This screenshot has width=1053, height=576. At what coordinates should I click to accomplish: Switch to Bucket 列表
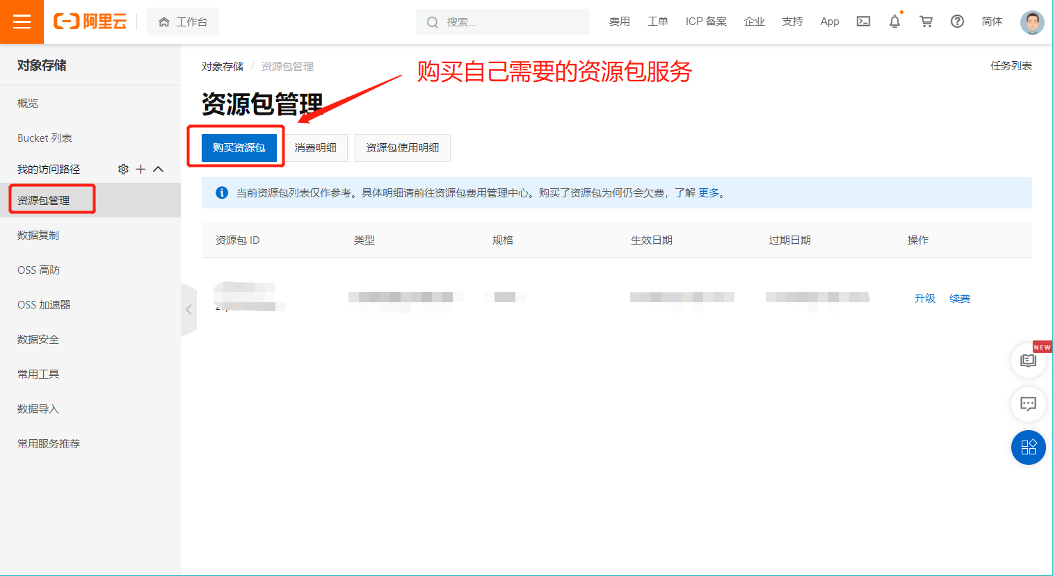[45, 138]
